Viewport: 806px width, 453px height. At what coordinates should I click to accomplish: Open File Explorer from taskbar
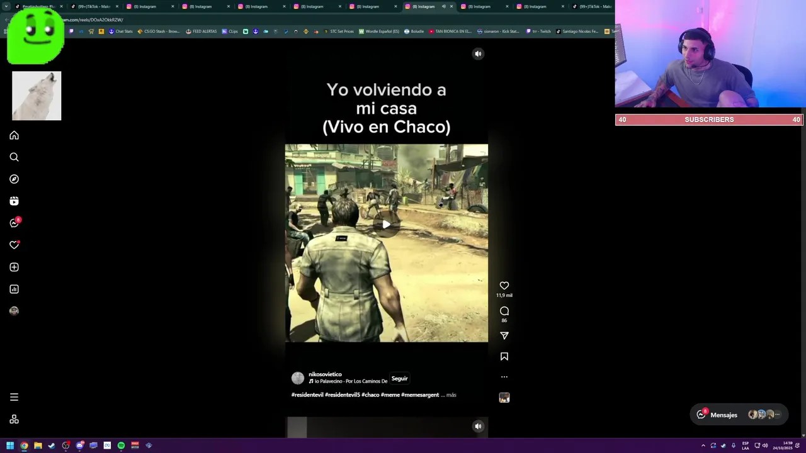pyautogui.click(x=38, y=445)
